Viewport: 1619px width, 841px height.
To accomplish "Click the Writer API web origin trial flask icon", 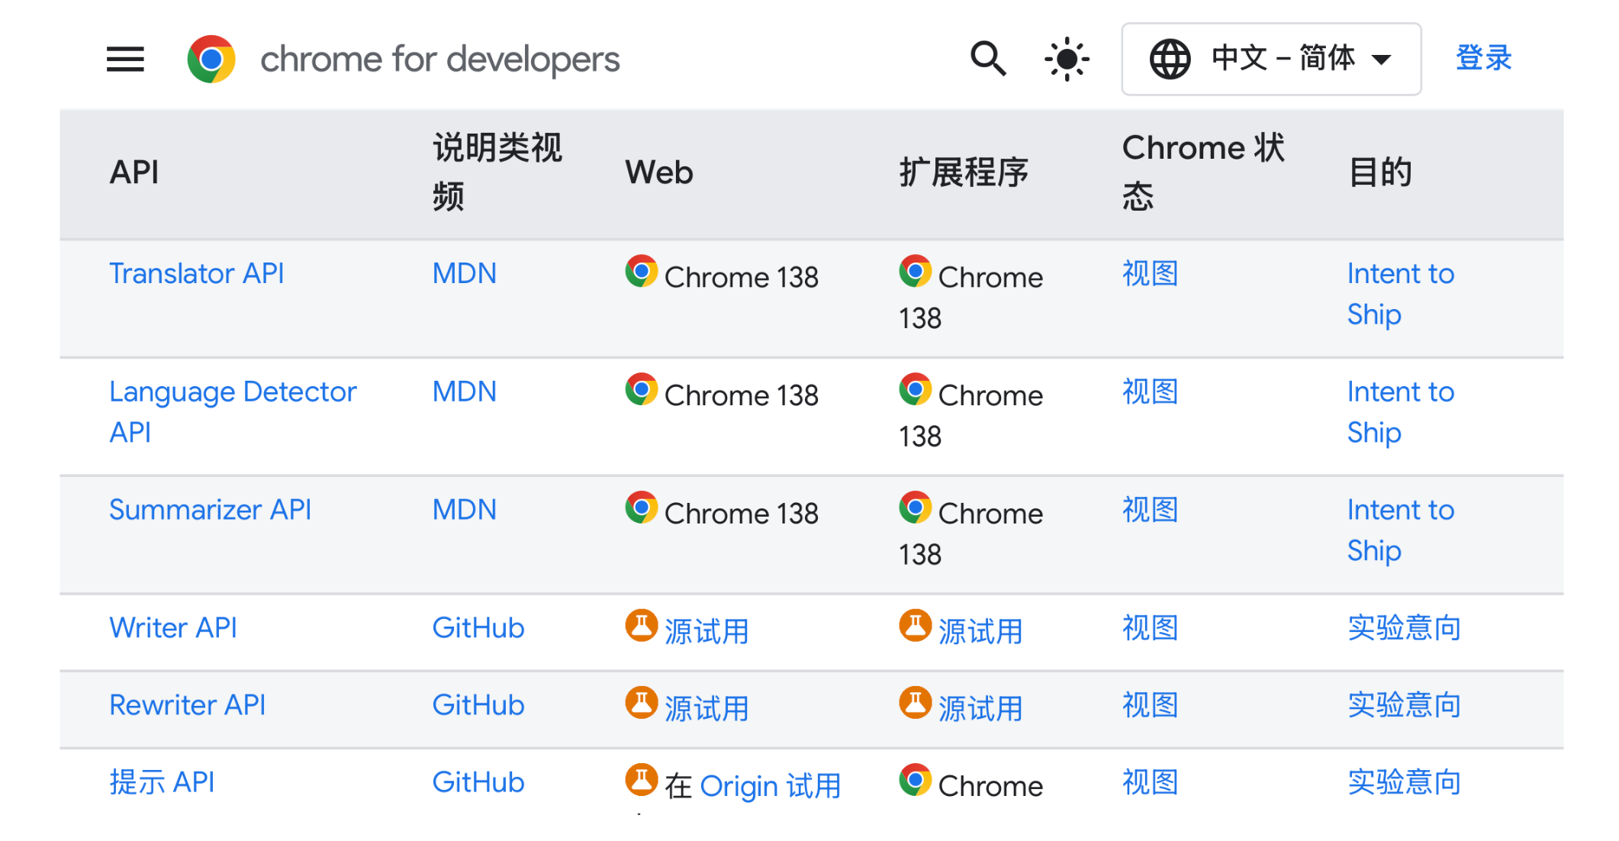I will tap(641, 626).
